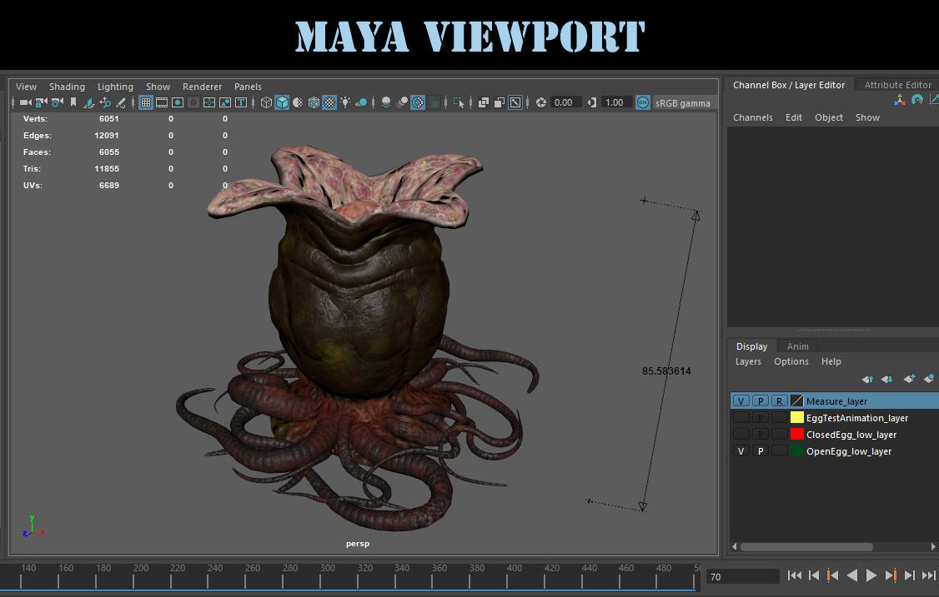Click Move Layer Down icon
The image size is (939, 597).
click(x=887, y=379)
